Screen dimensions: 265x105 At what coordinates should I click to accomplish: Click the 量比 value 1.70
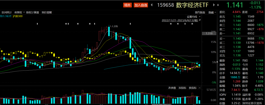click(260, 77)
